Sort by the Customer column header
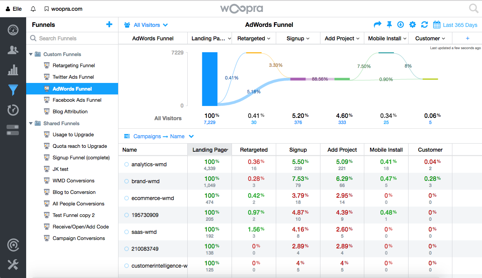 coord(430,150)
